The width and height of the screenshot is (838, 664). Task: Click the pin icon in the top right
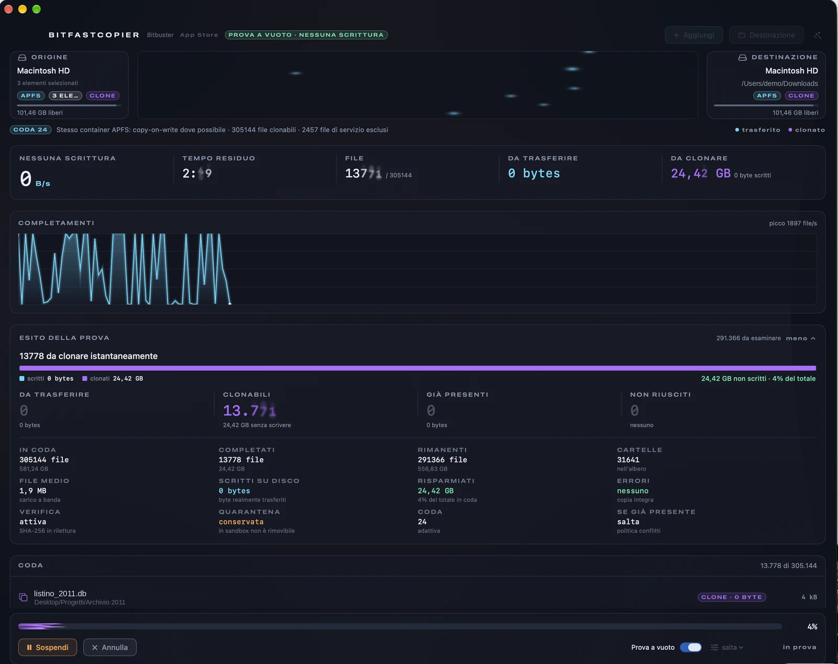coord(818,35)
